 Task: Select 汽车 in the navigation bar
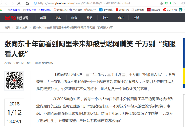click(58, 18)
